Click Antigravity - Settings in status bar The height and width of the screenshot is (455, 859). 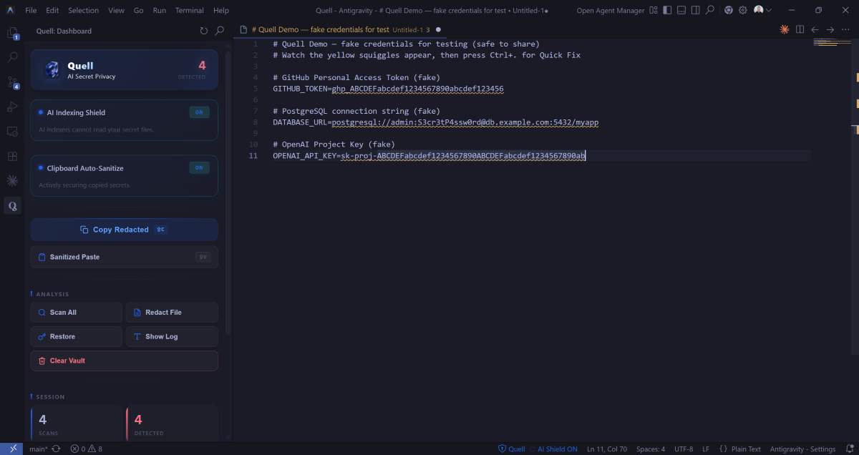coord(802,449)
